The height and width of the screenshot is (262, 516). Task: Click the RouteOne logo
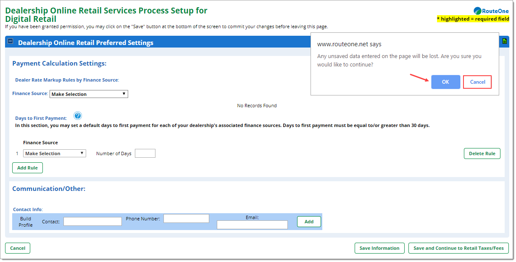[491, 11]
